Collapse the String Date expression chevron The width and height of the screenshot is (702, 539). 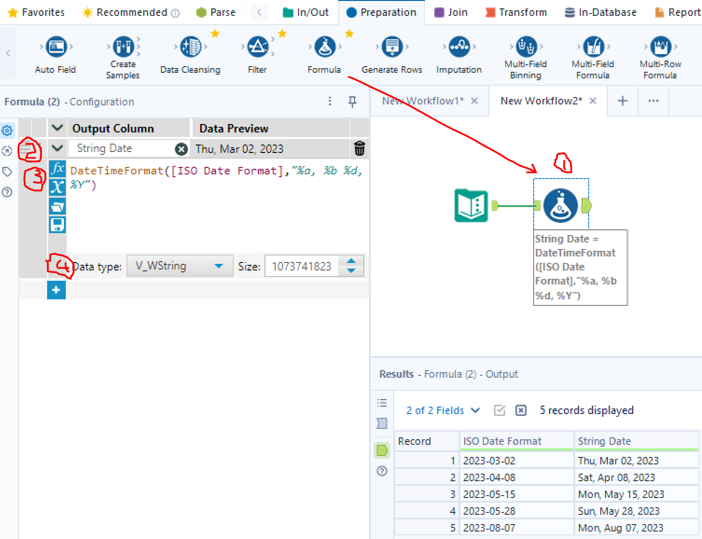(x=57, y=148)
